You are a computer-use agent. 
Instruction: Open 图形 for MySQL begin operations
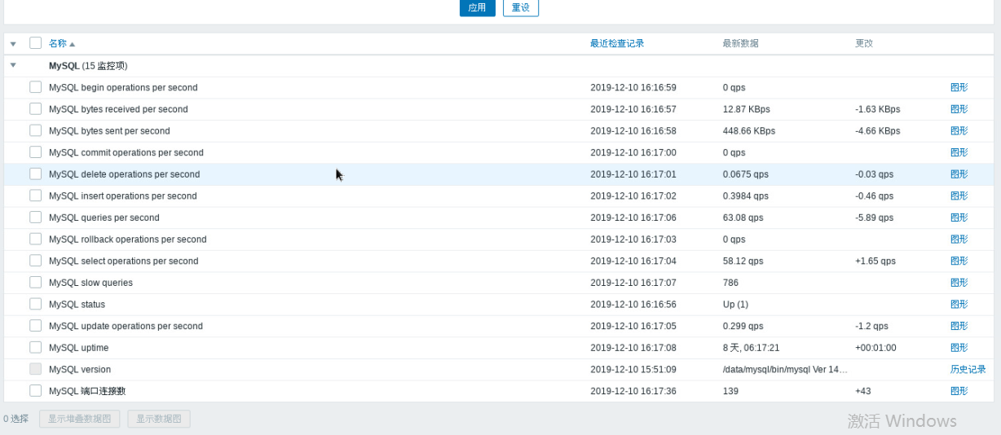[959, 87]
